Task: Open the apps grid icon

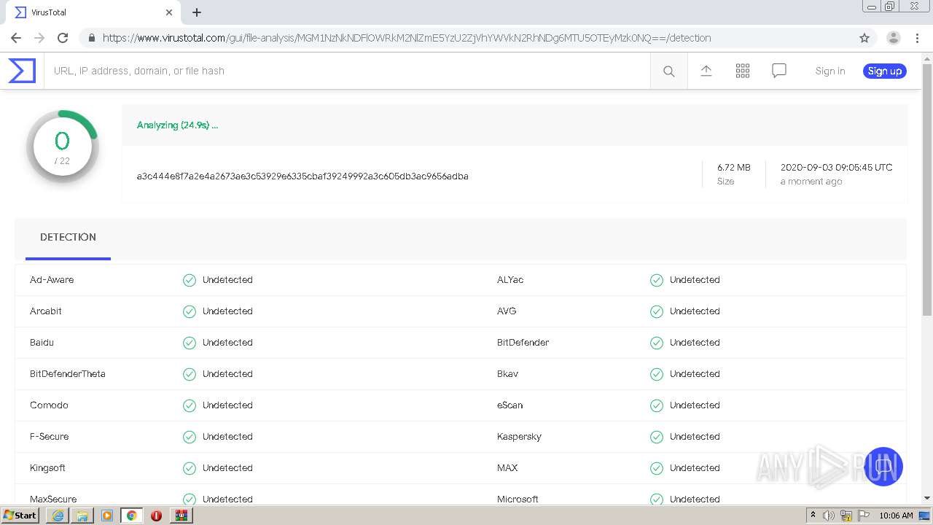Action: (x=742, y=71)
